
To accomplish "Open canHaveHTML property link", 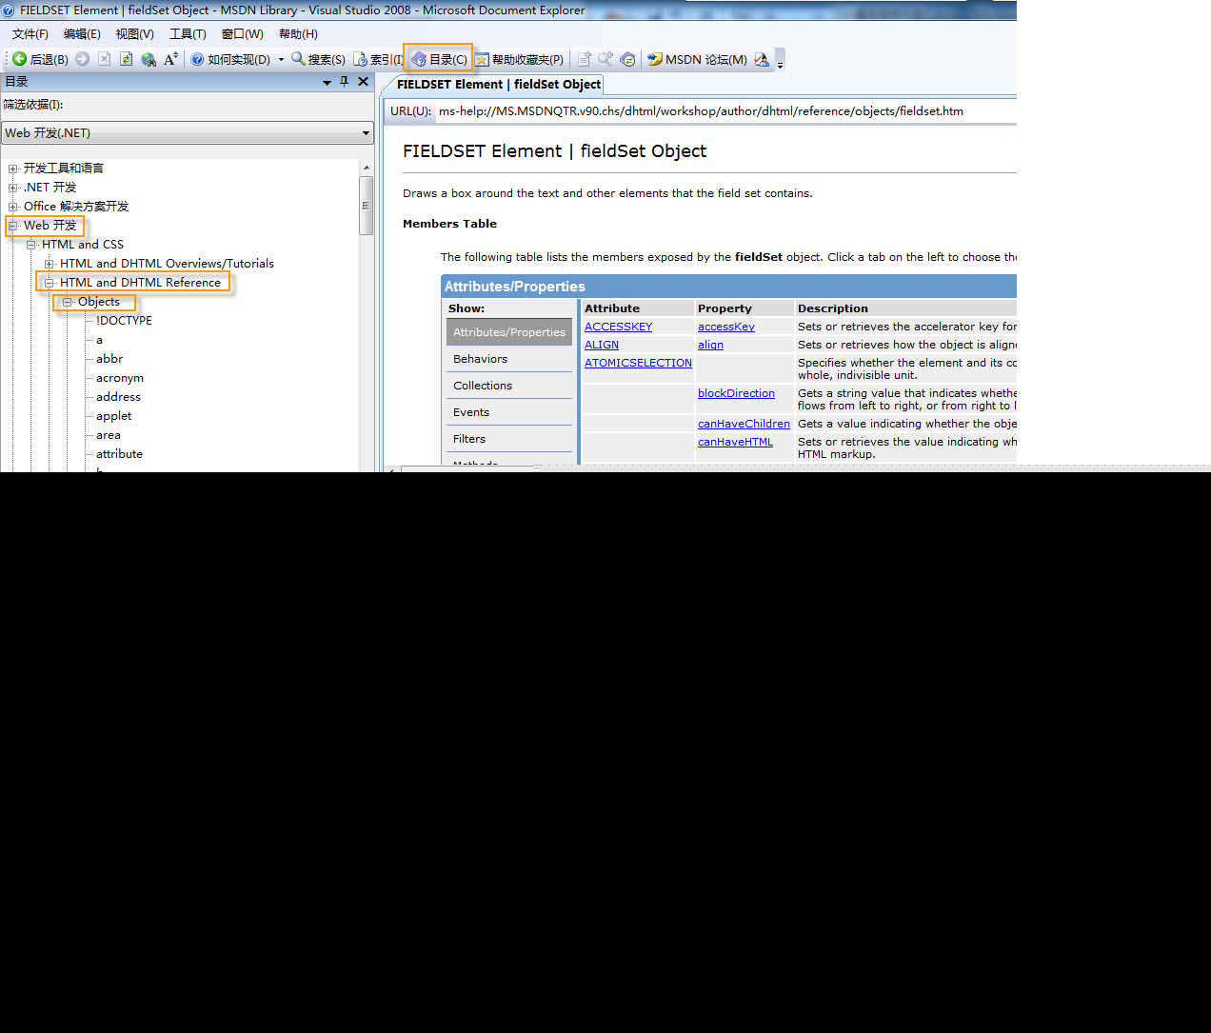I will click(x=735, y=442).
